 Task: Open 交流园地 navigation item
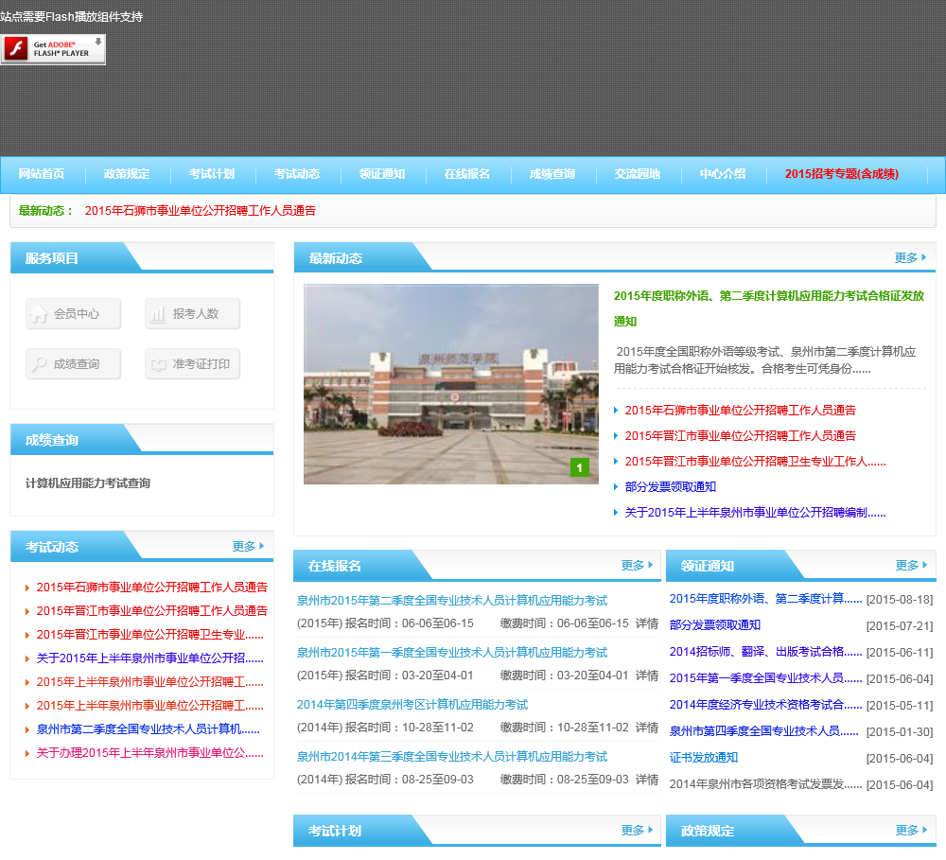coord(637,174)
